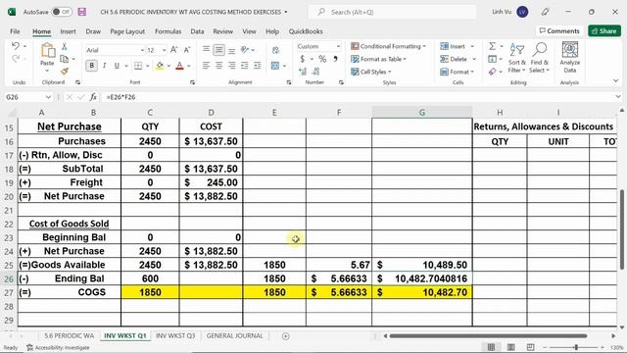The image size is (627, 353).
Task: Click the Sort & Filter icon
Action: click(x=516, y=58)
